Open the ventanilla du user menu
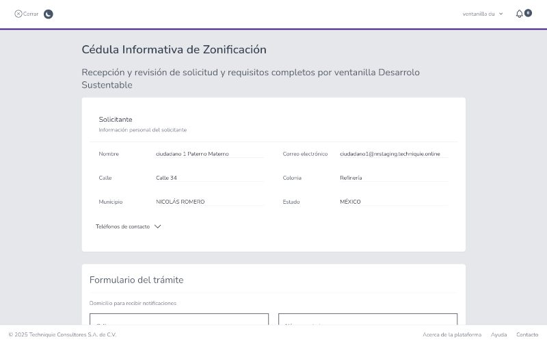The image size is (547, 344). pyautogui.click(x=482, y=14)
